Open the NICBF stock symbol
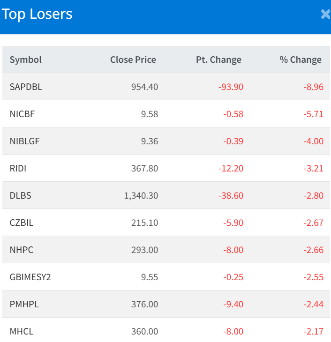This screenshot has width=331, height=342. pyautogui.click(x=22, y=114)
